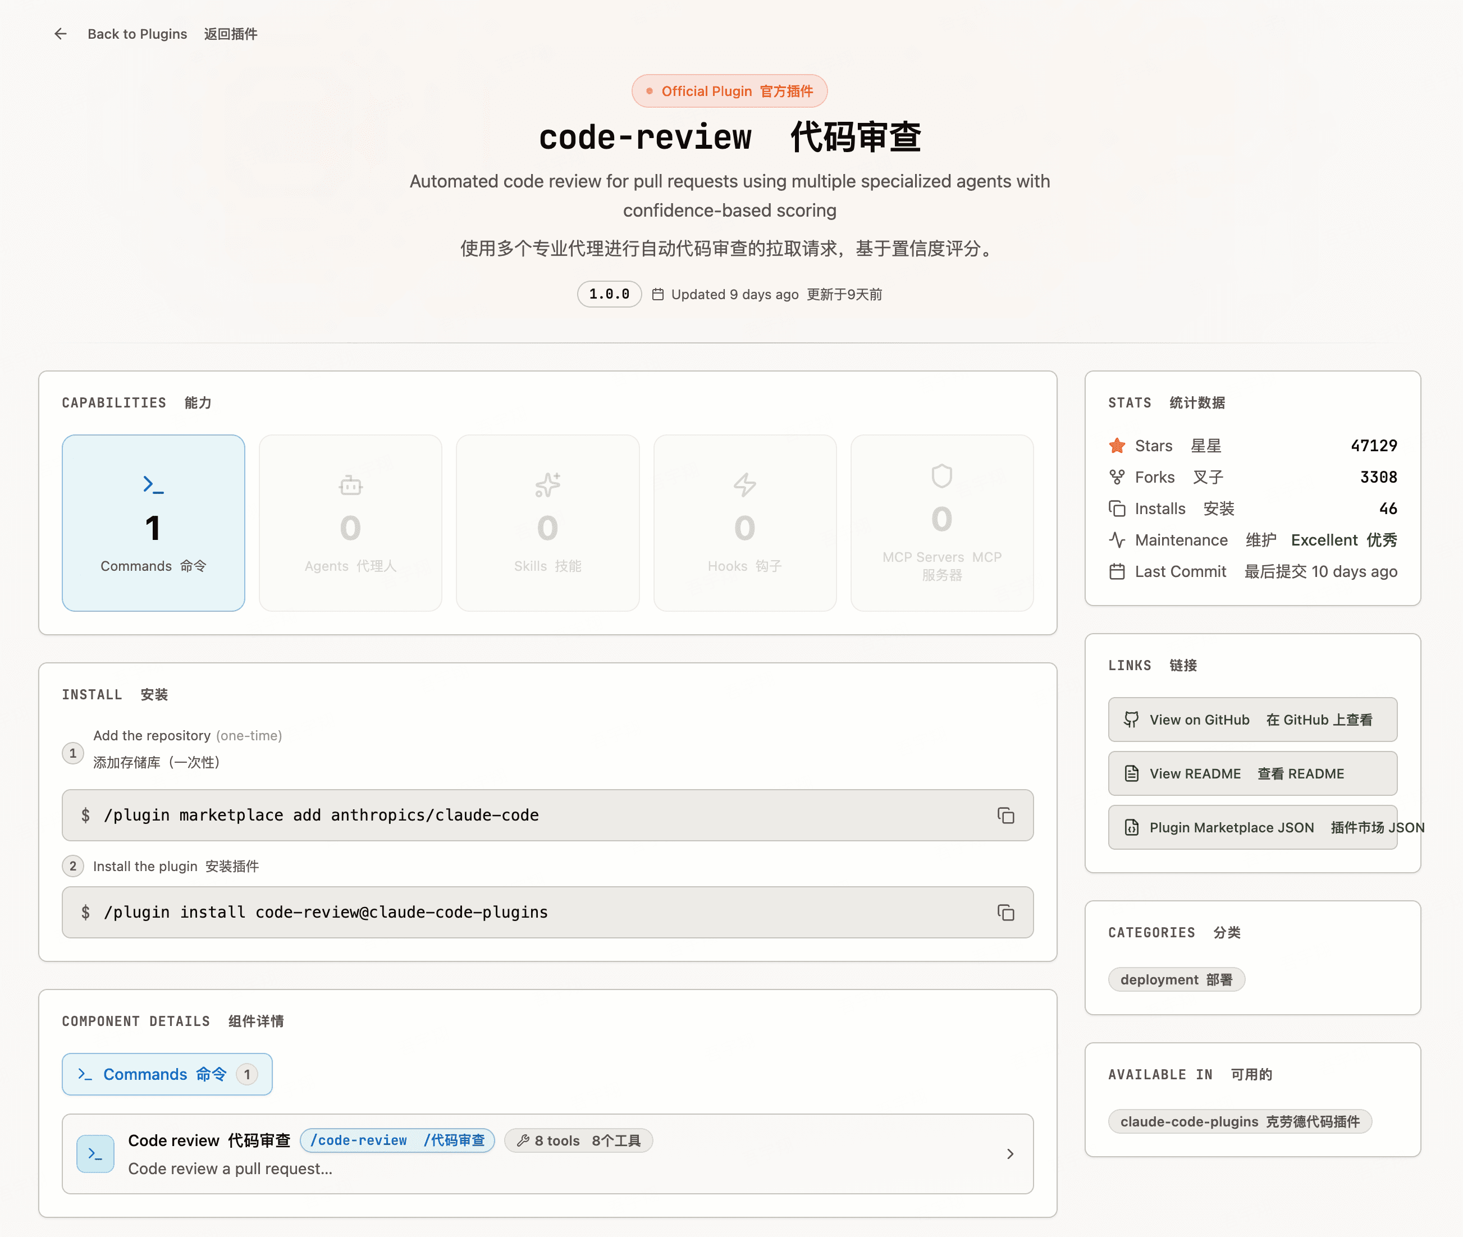Switch to Commands tab in Component Details
The image size is (1463, 1237).
[167, 1074]
